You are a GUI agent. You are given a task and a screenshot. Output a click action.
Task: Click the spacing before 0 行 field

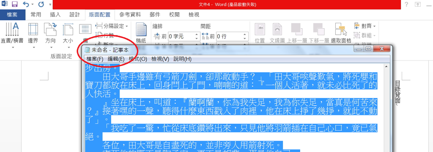click(229, 36)
